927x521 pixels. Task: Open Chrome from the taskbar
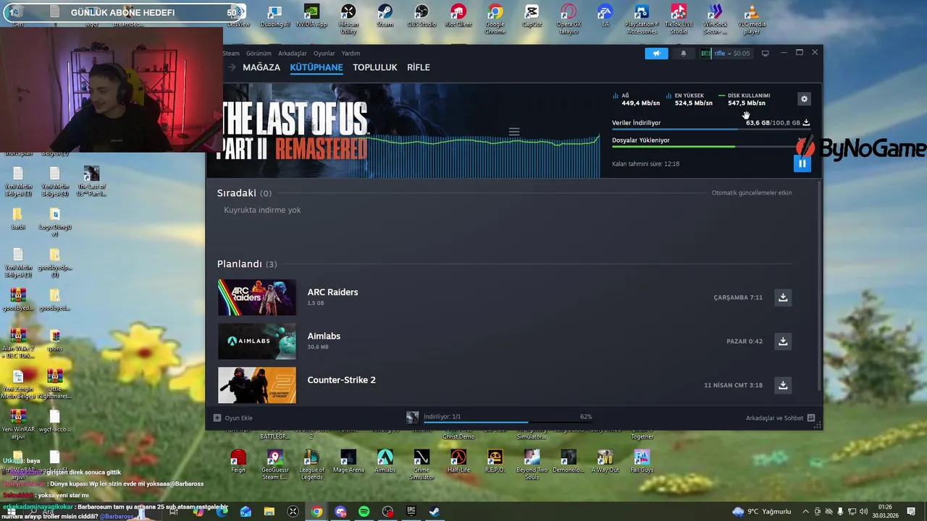[317, 512]
